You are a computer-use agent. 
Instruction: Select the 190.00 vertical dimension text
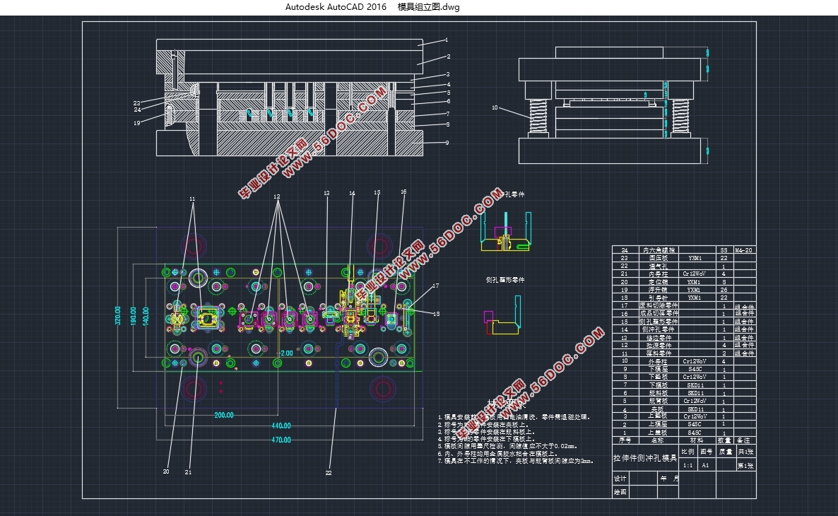click(133, 315)
